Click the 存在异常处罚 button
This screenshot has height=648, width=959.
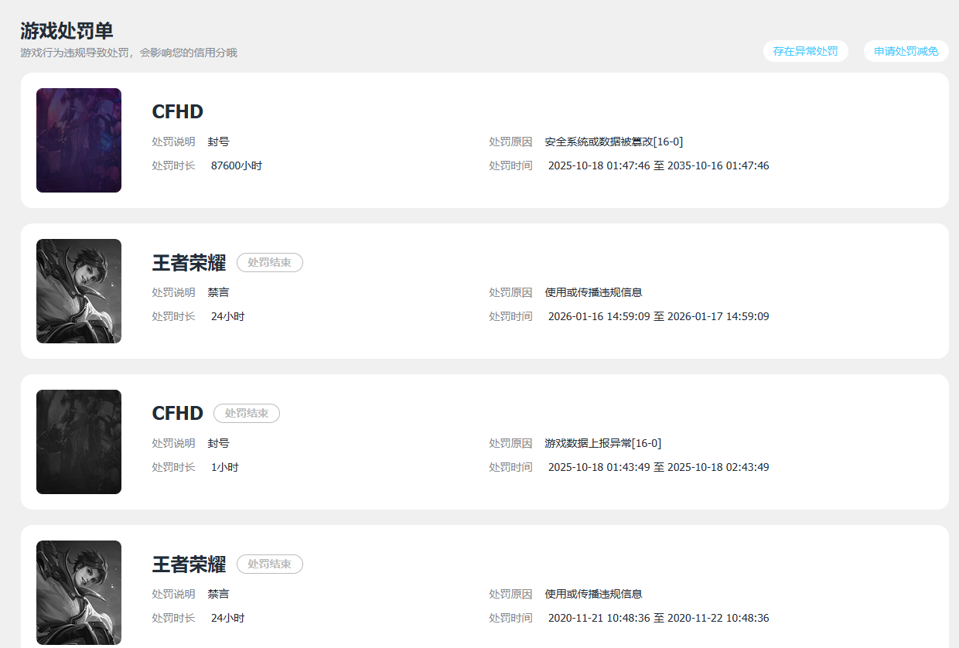[x=805, y=51]
